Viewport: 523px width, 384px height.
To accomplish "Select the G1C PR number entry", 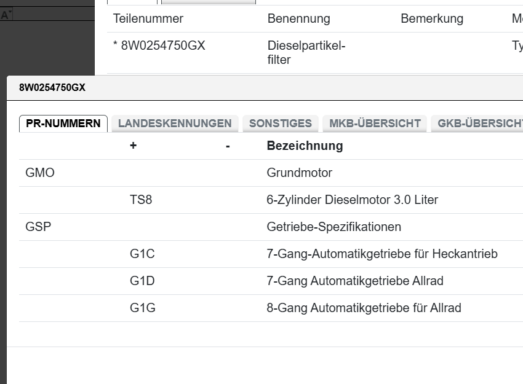I will (x=142, y=254).
